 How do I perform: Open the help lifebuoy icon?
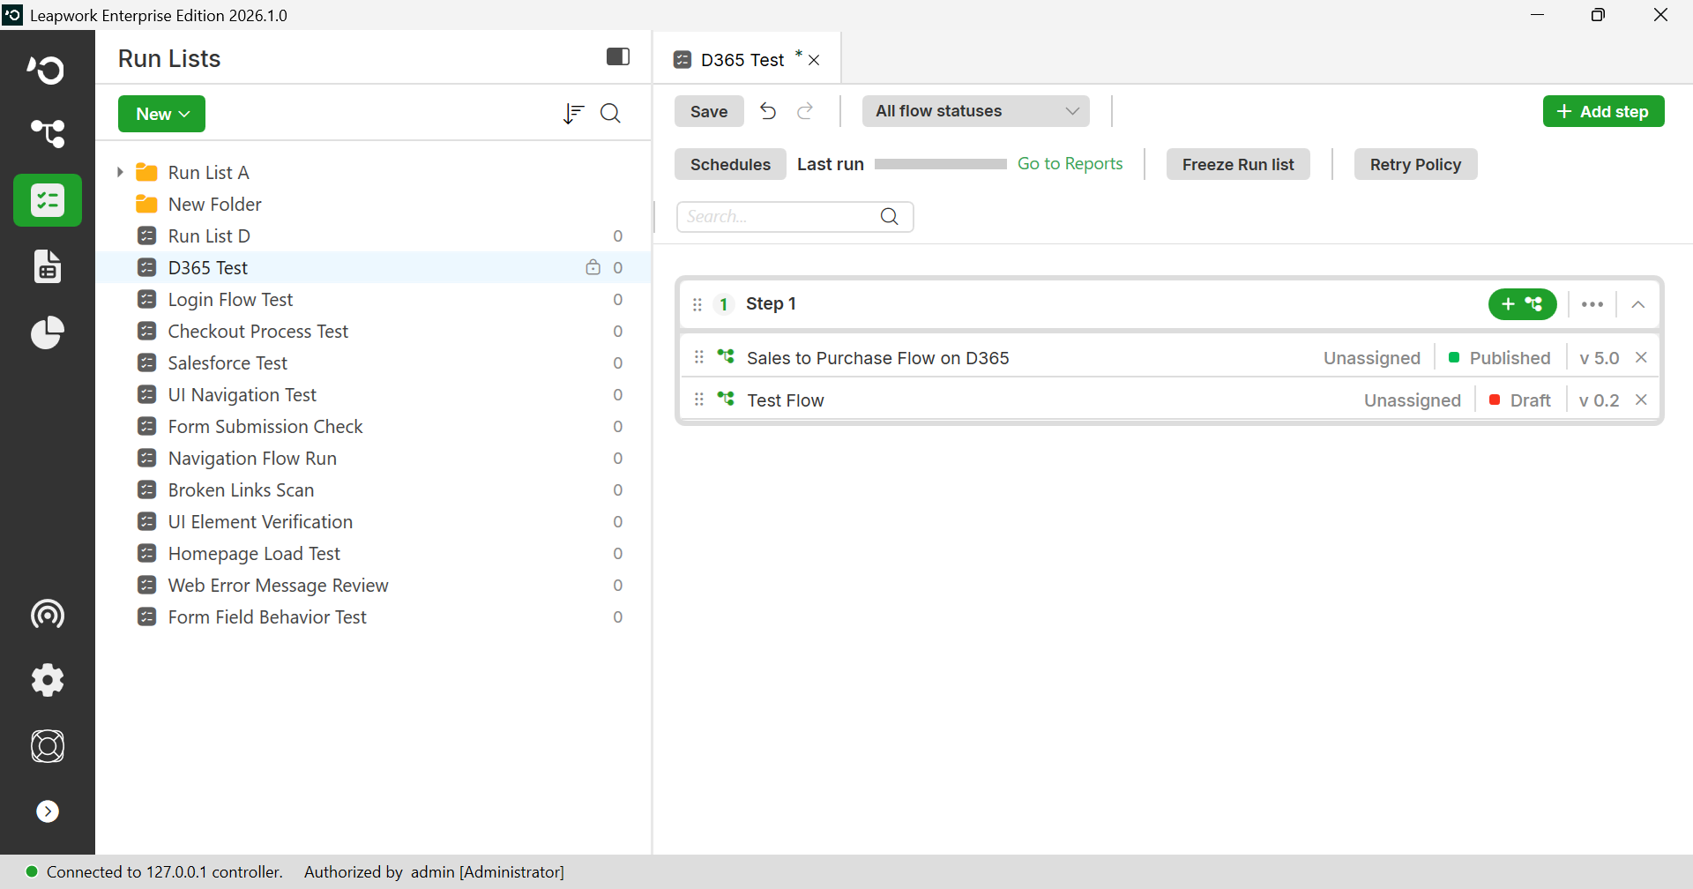[48, 746]
